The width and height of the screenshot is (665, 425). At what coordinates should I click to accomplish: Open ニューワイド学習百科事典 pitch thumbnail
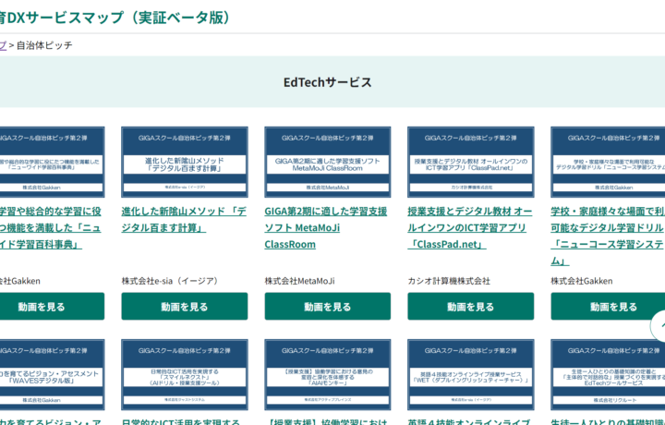pyautogui.click(x=52, y=162)
